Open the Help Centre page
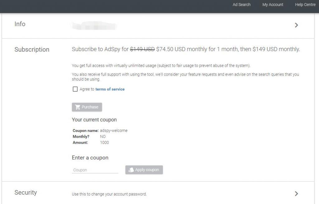This screenshot has height=204, width=319. [x=305, y=4]
